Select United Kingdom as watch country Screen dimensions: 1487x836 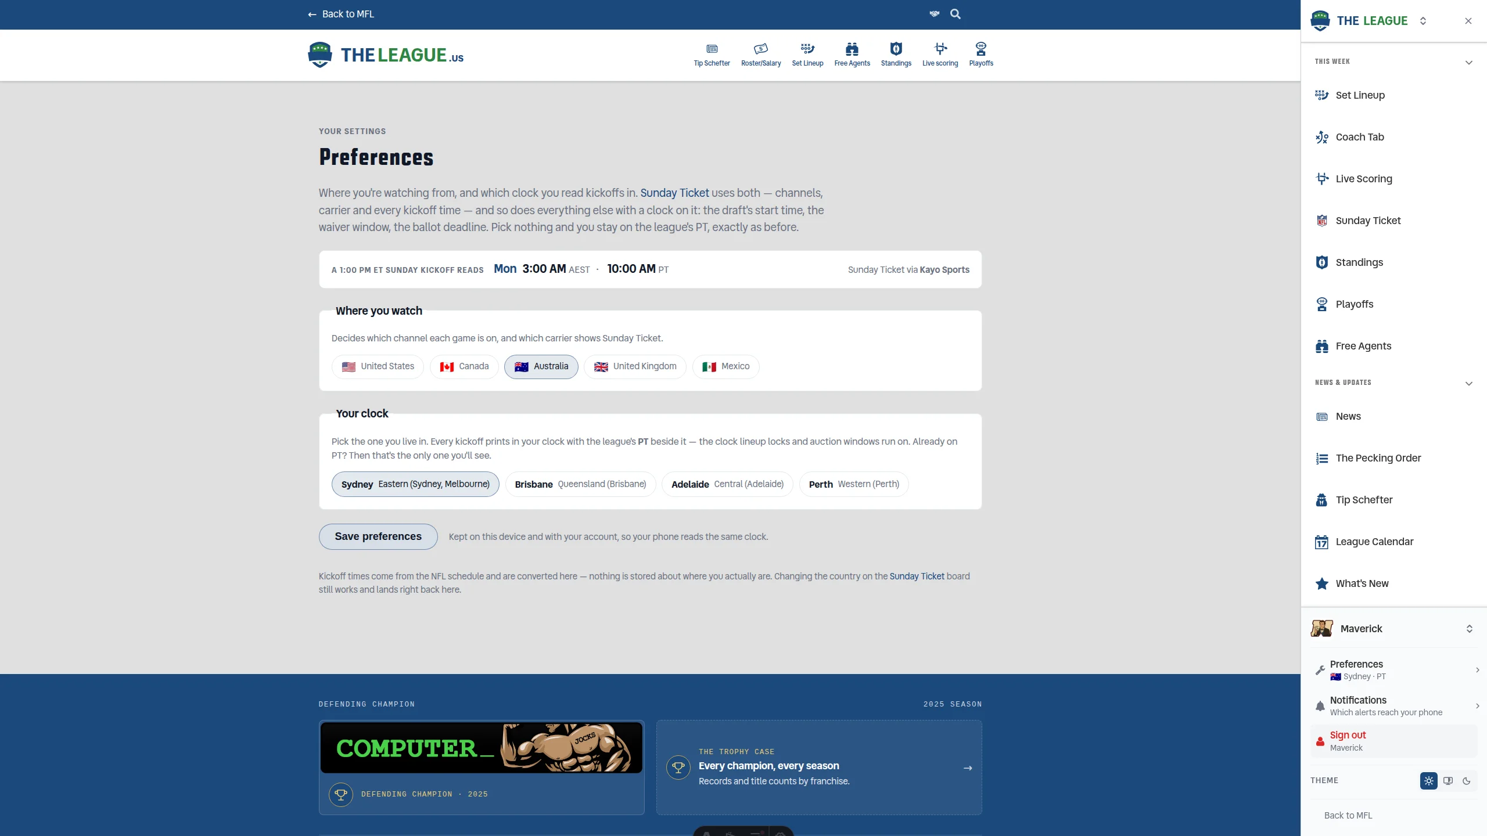tap(635, 366)
